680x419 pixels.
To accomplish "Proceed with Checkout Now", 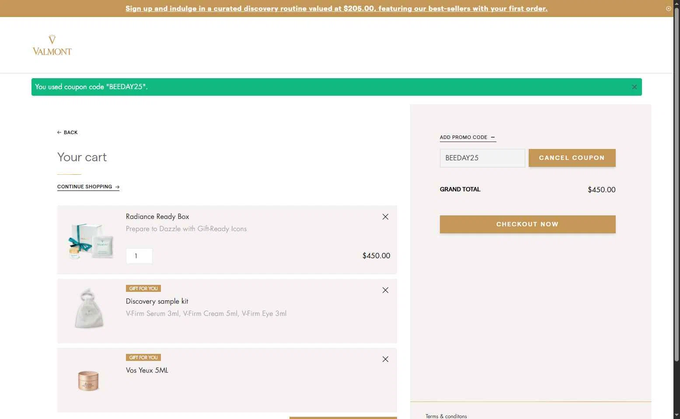I will click(x=527, y=224).
